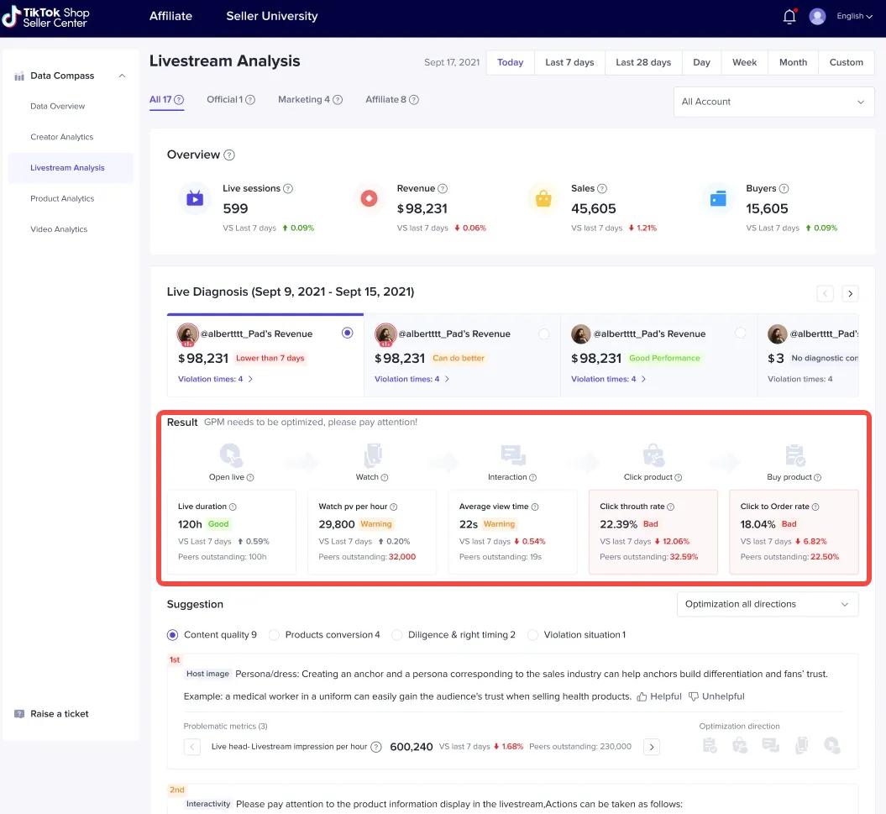Open the user profile avatar

(x=817, y=17)
